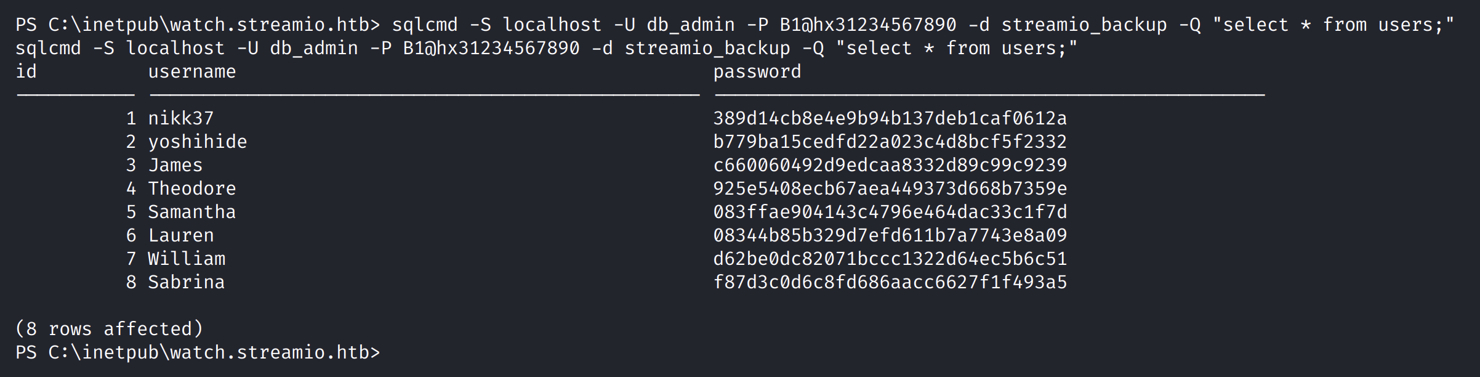Viewport: 1480px width, 377px height.
Task: Click the hash beginning with b779ba15
Action: coord(890,142)
